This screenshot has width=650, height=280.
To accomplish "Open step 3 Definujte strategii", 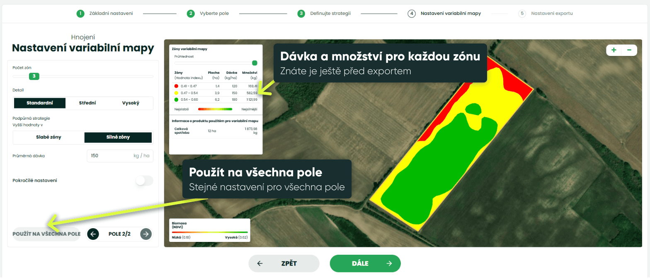I will (324, 14).
